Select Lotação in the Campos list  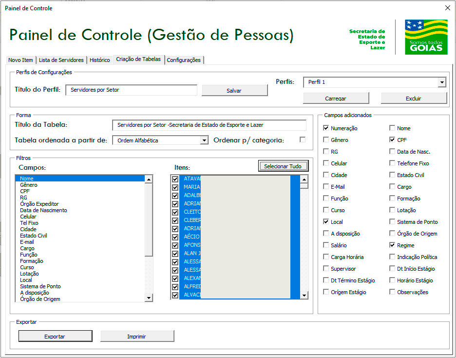coord(80,274)
